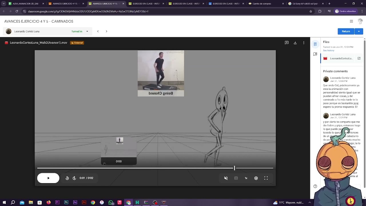366x206 pixels.
Task: Play the walk animation video
Action: coord(48,178)
